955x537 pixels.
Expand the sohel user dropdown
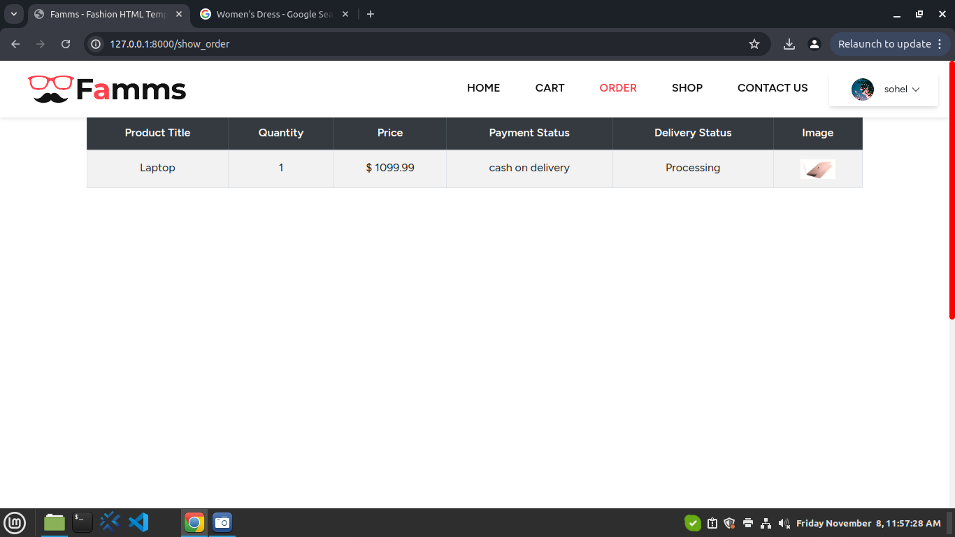click(901, 89)
